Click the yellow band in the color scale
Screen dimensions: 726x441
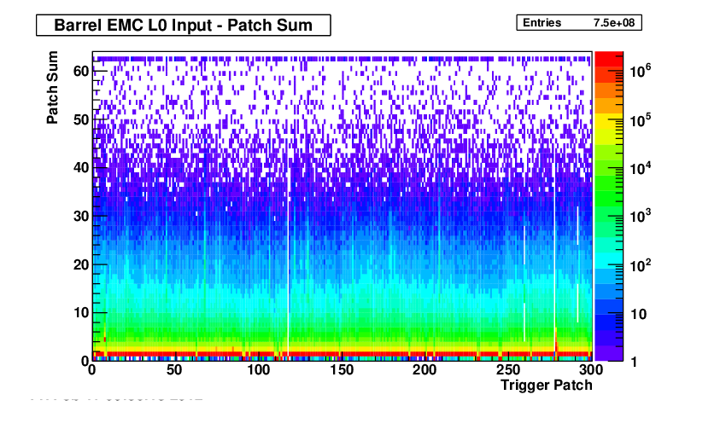[609, 121]
